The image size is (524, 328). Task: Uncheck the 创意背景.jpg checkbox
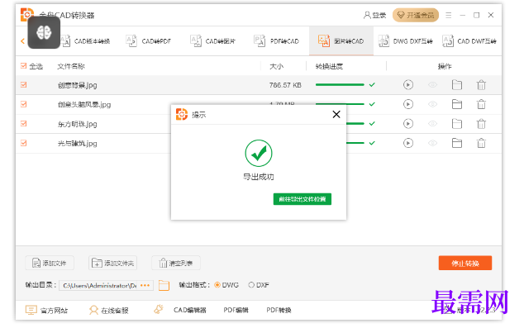click(23, 85)
